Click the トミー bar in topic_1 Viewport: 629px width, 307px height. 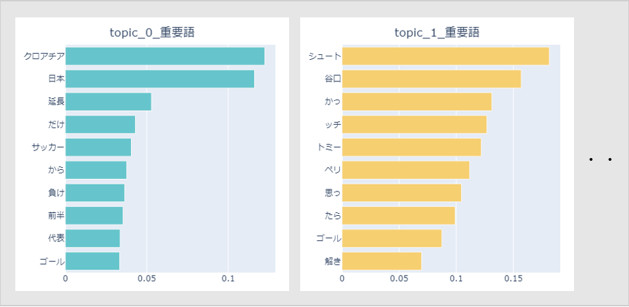pyautogui.click(x=412, y=147)
